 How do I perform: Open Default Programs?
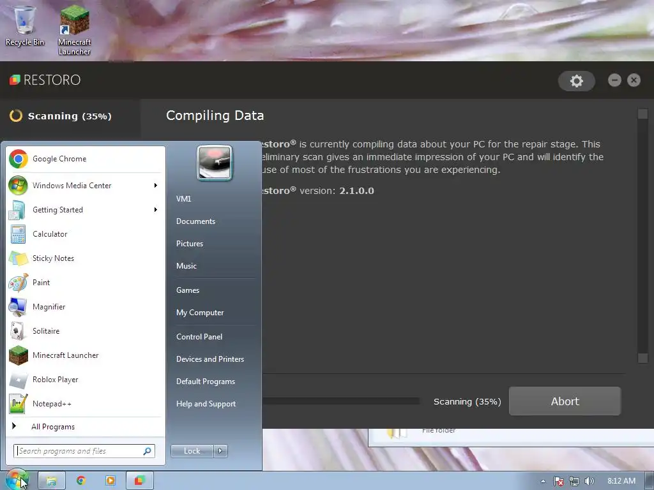(x=206, y=382)
